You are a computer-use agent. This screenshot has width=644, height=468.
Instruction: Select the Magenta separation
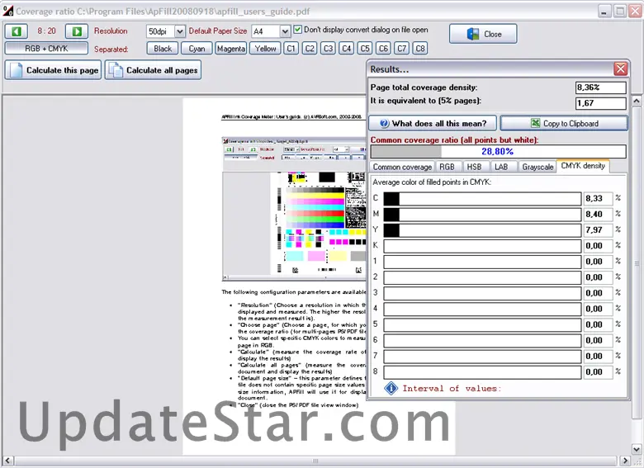(231, 49)
